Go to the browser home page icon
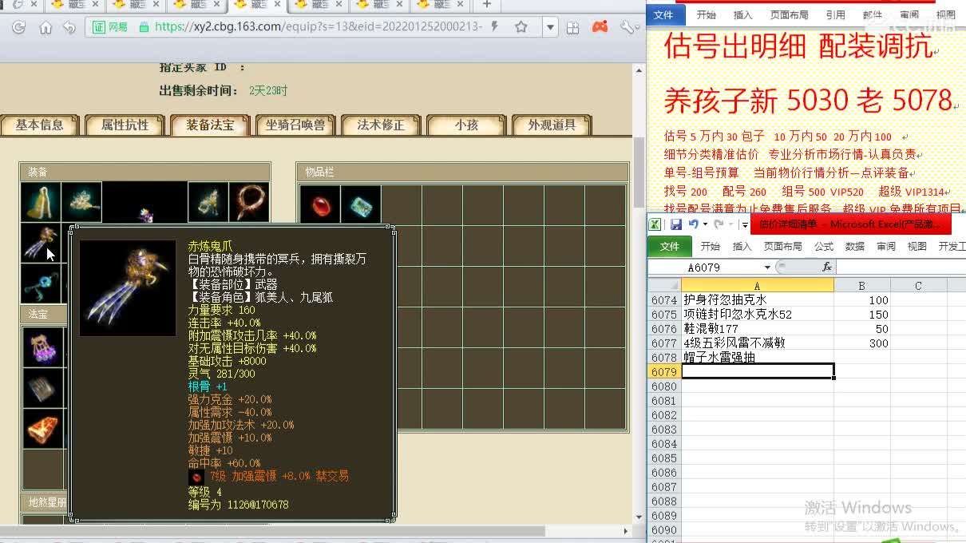This screenshot has width=966, height=543. [46, 27]
